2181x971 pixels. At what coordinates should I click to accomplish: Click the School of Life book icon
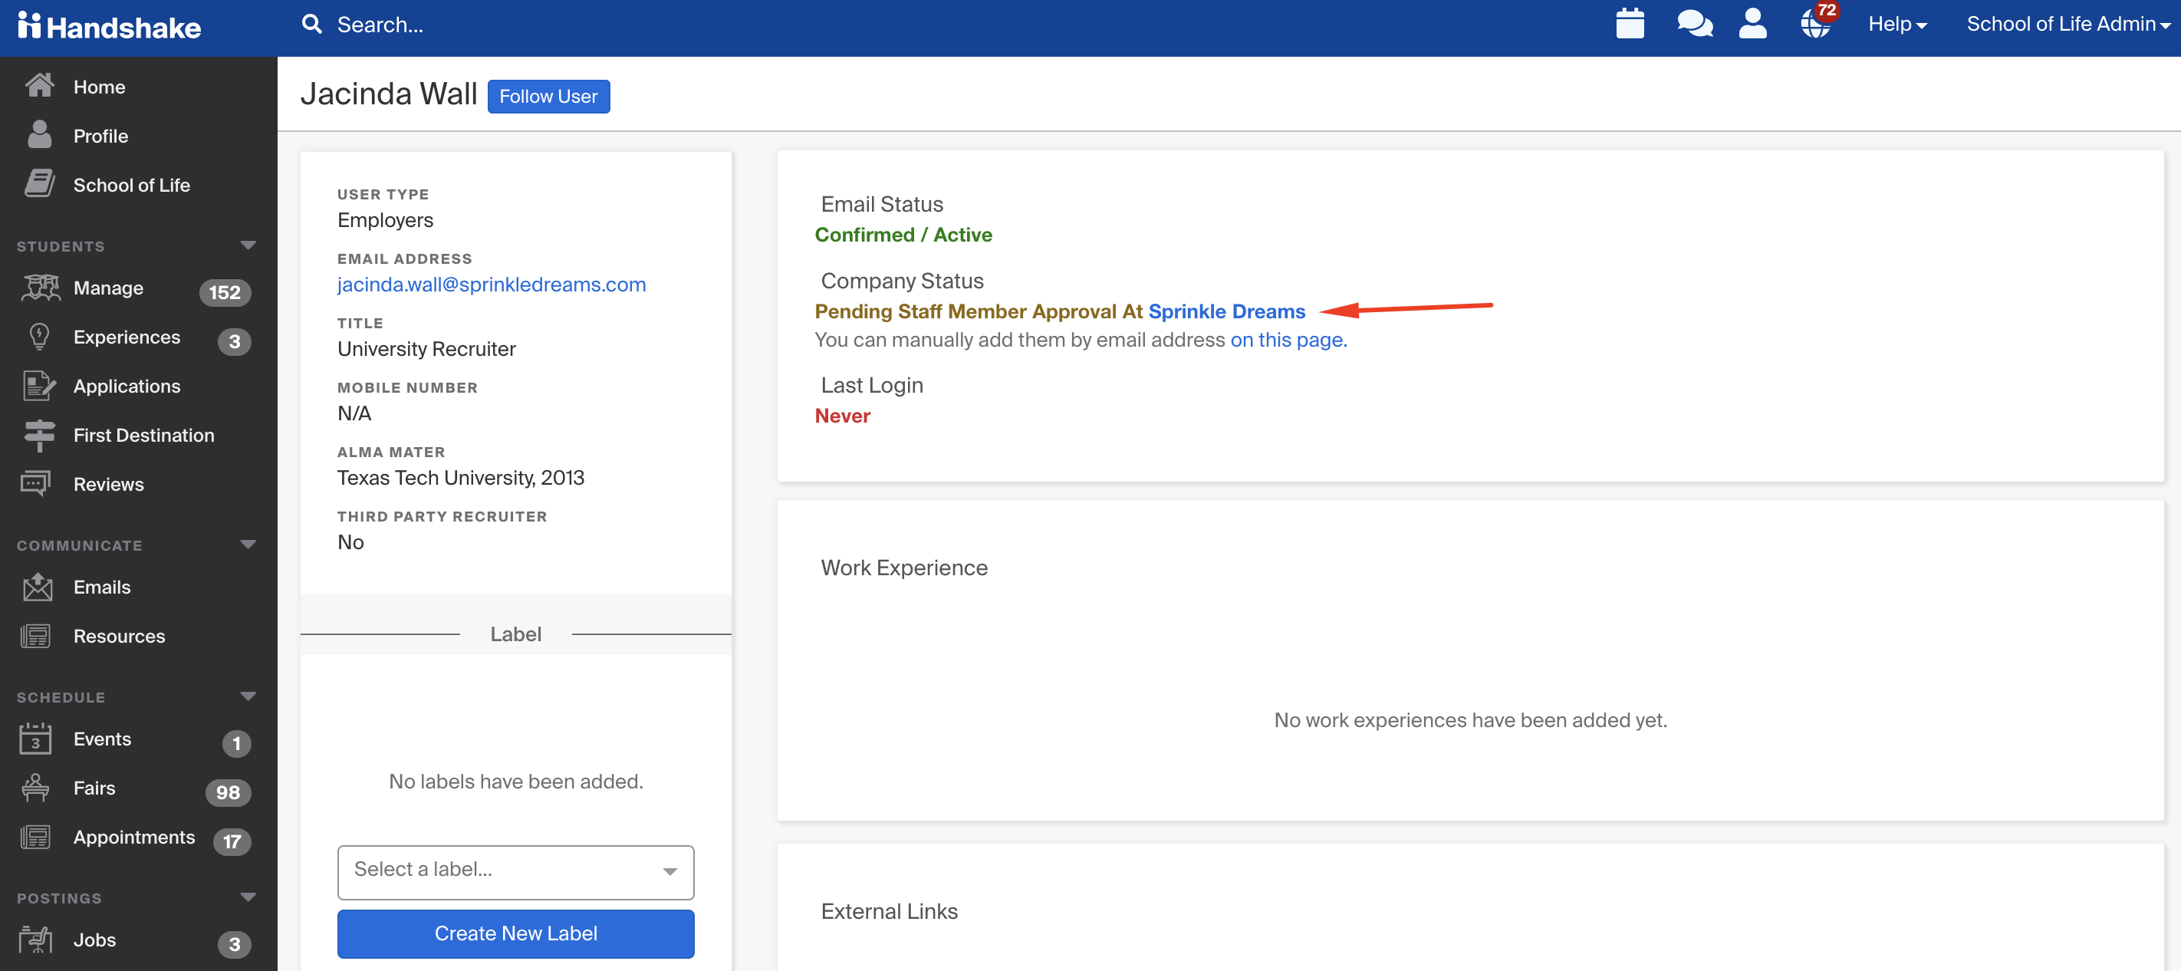click(x=39, y=184)
